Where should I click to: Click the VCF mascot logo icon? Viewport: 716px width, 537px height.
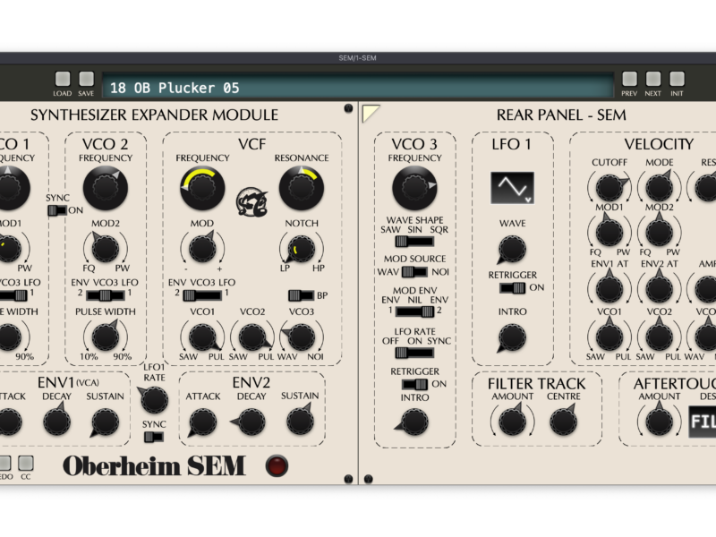click(250, 200)
